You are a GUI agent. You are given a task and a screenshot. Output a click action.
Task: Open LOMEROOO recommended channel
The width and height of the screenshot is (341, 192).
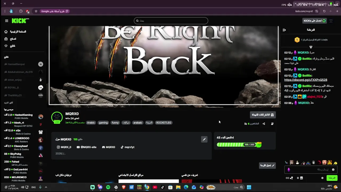tap(23, 140)
